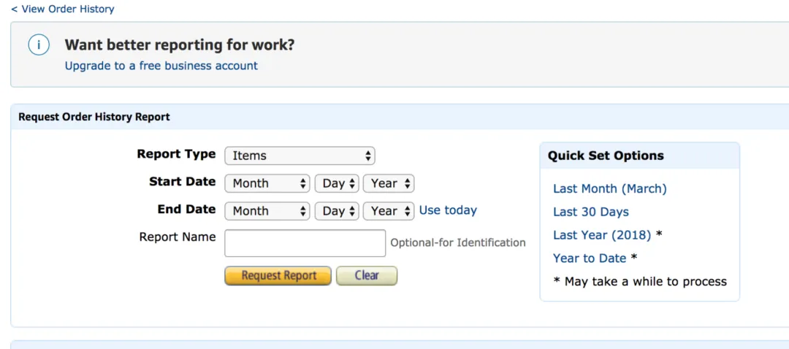The image size is (789, 349).
Task: Open the Start Date Day dropdown
Action: (337, 183)
